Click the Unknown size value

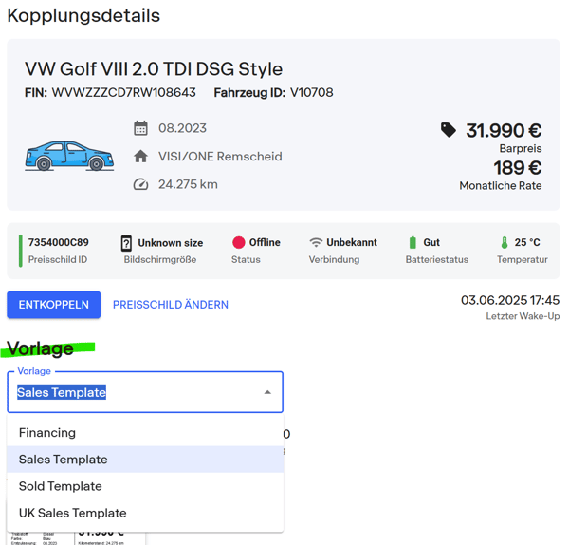(x=171, y=243)
